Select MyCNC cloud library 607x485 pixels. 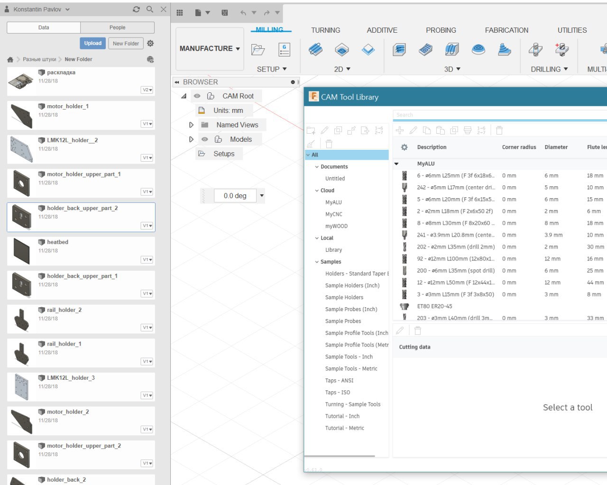(x=334, y=214)
